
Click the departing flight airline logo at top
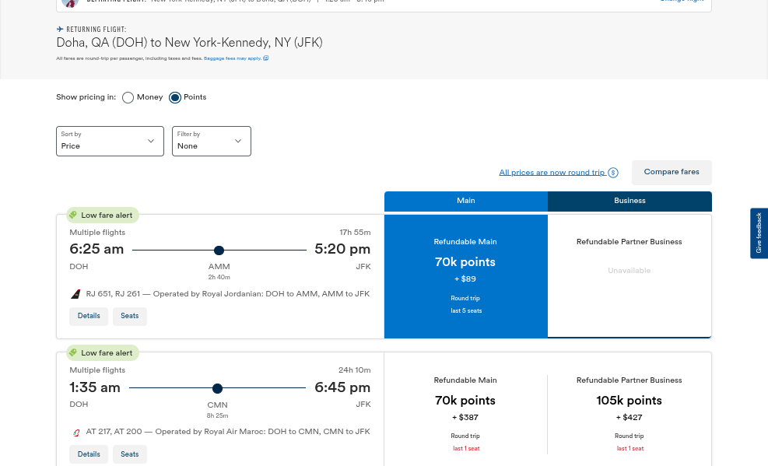click(70, 2)
